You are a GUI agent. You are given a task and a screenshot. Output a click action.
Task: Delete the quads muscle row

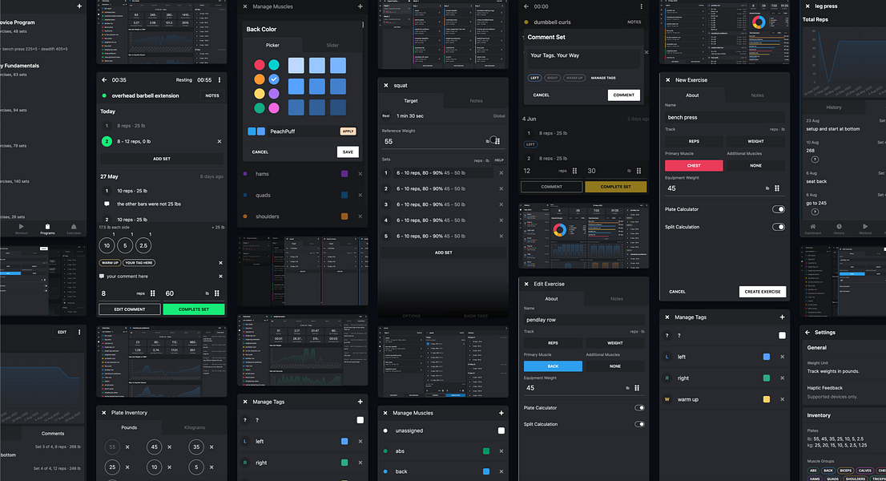click(x=360, y=195)
